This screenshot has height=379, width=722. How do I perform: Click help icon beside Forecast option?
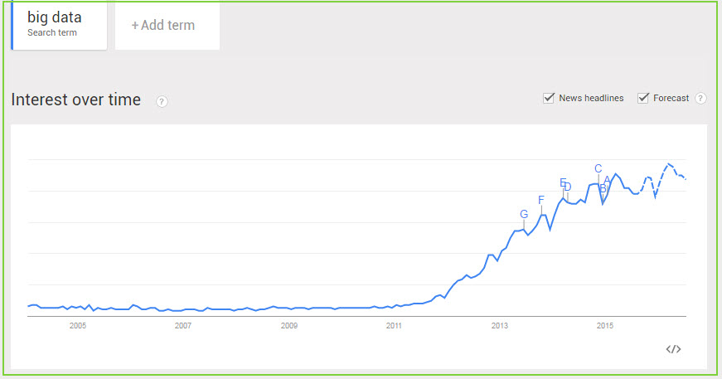(x=700, y=98)
